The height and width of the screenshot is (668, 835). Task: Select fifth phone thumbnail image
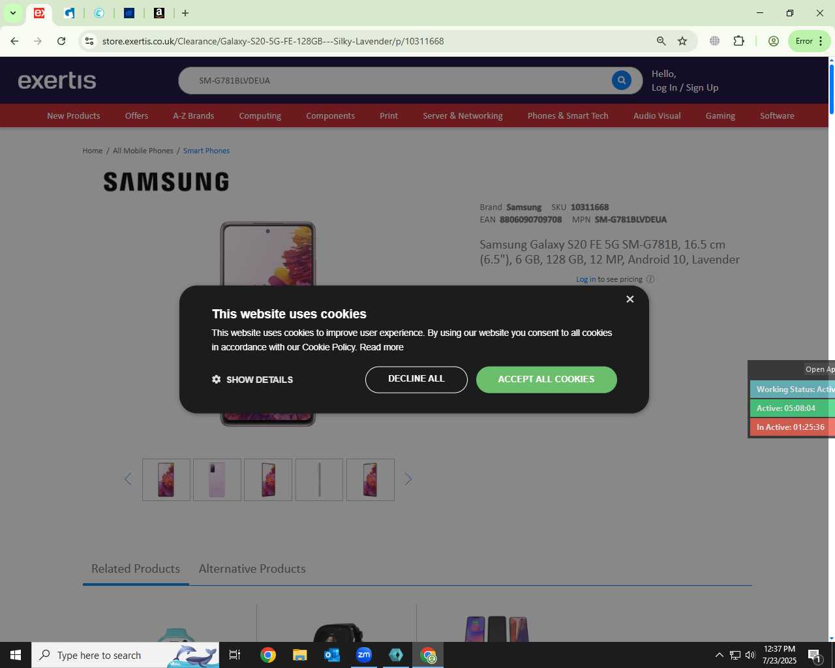pos(371,479)
